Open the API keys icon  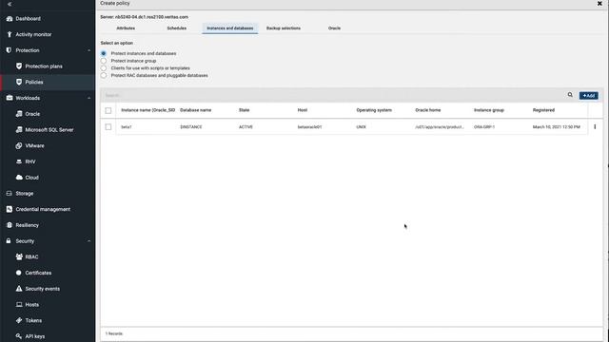[x=19, y=336]
